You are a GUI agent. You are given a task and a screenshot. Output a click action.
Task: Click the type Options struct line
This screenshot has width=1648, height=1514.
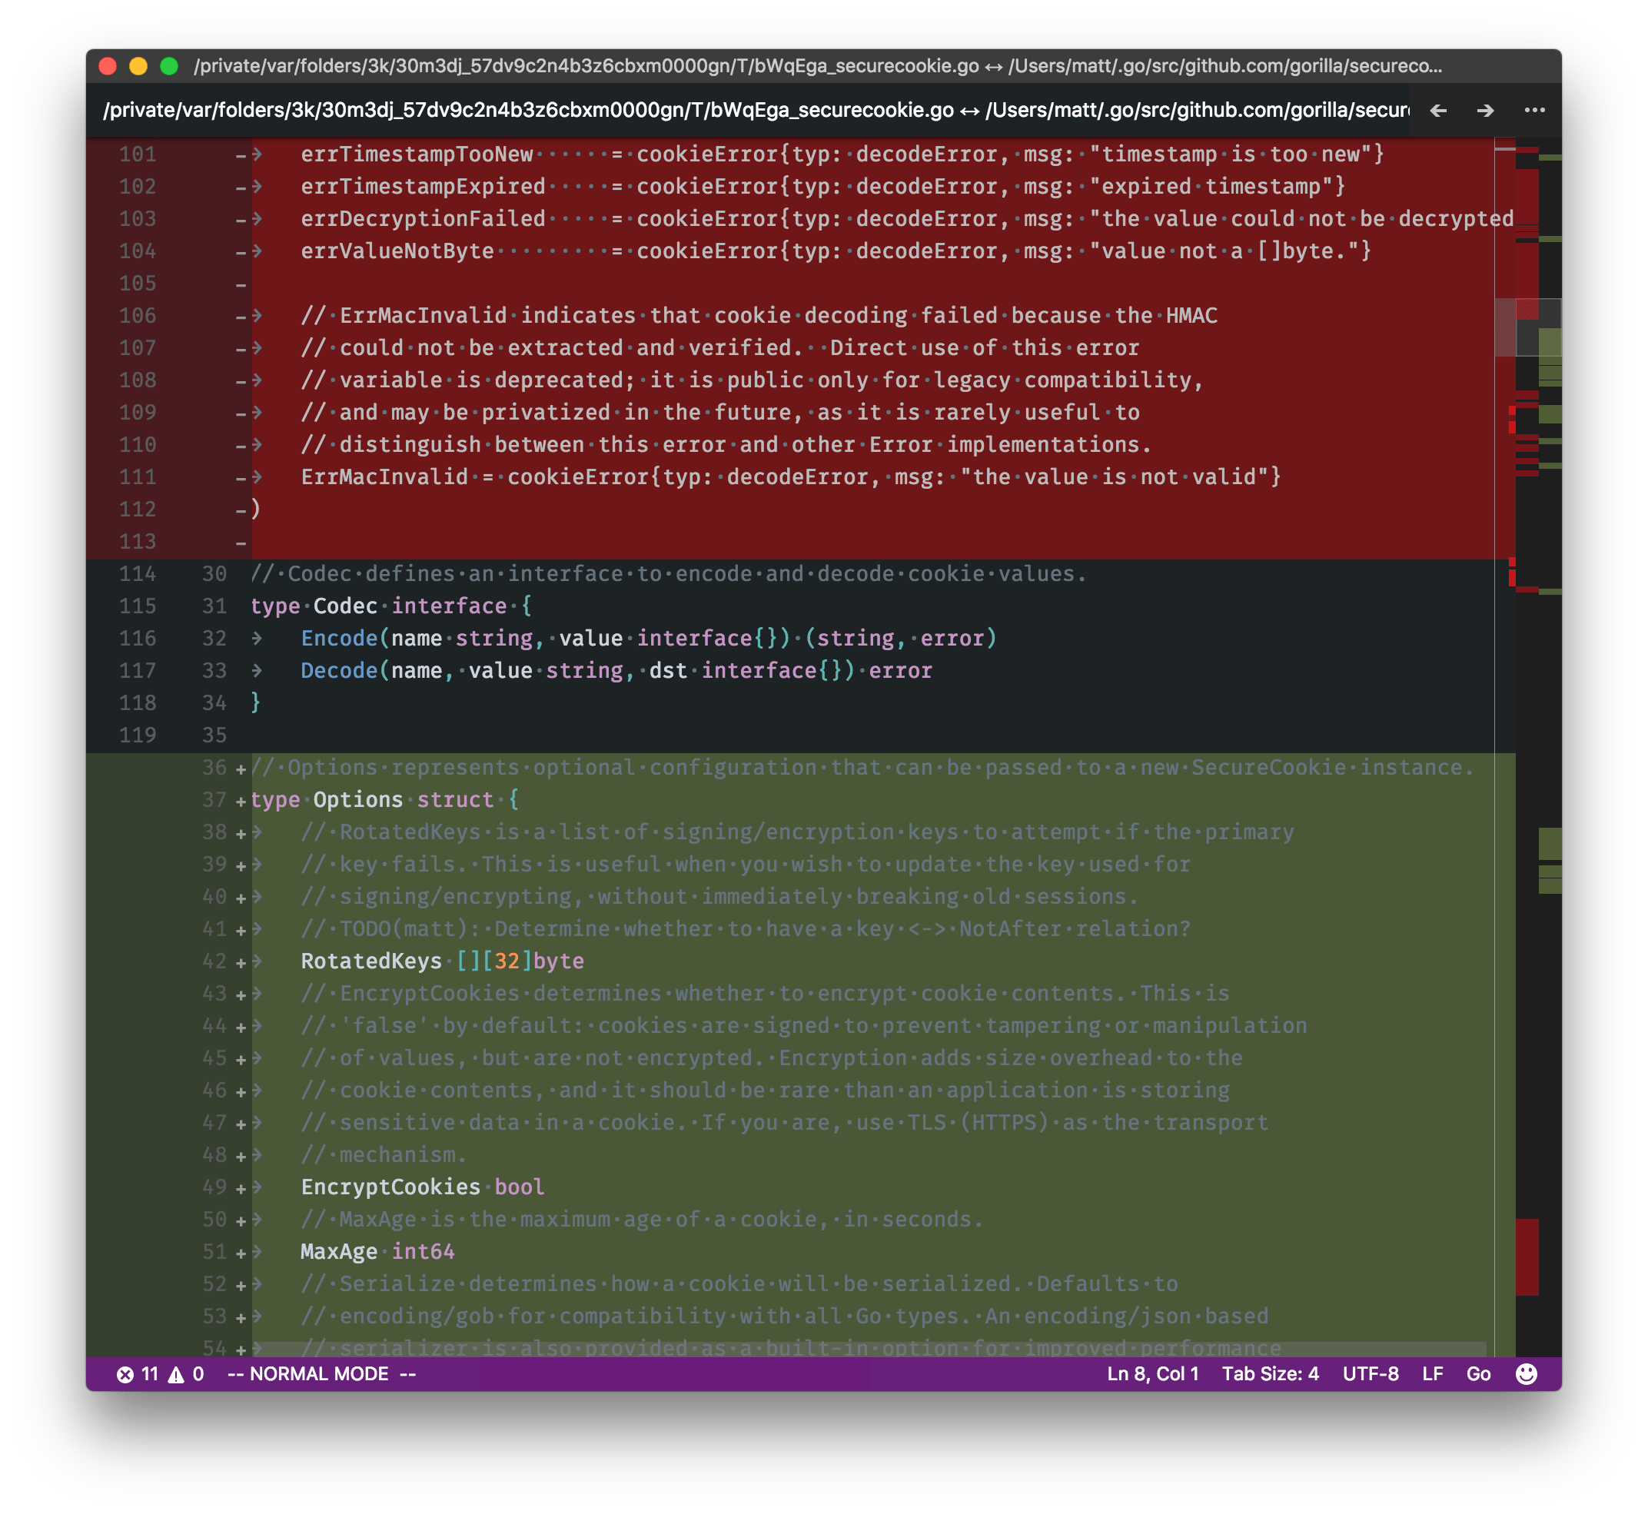(x=385, y=799)
